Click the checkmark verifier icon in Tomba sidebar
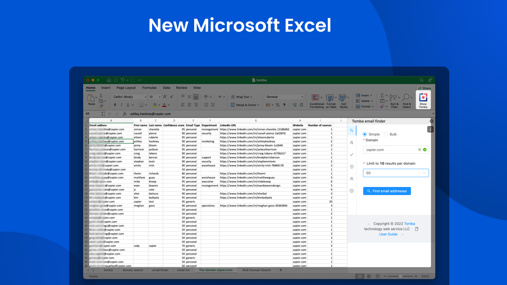 click(x=352, y=155)
